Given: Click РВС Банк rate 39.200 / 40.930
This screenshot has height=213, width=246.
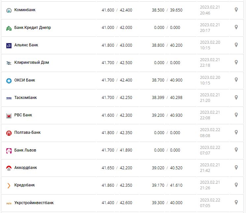Looking at the screenshot, I should 168,115.
